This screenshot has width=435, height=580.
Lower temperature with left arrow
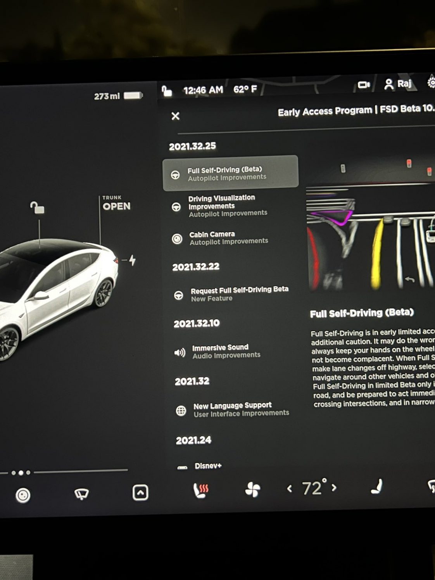pos(289,489)
